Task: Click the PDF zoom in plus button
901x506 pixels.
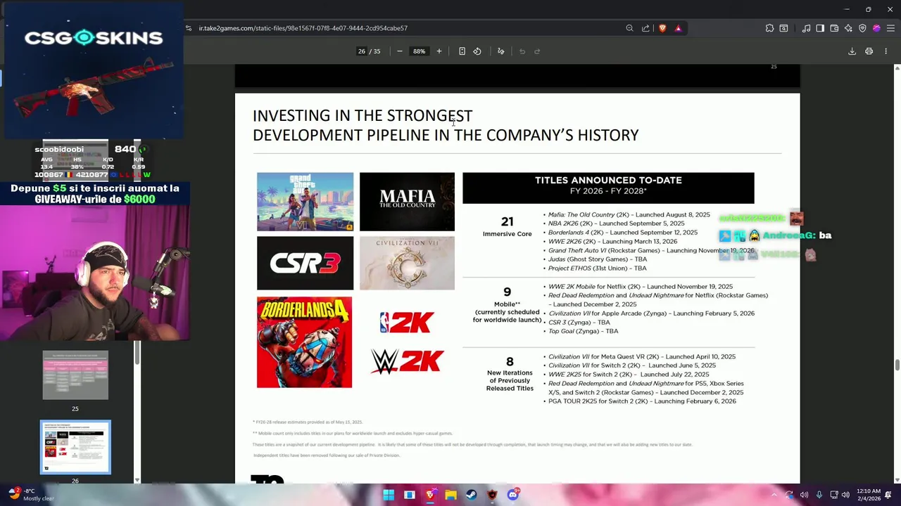Action: coord(439,51)
